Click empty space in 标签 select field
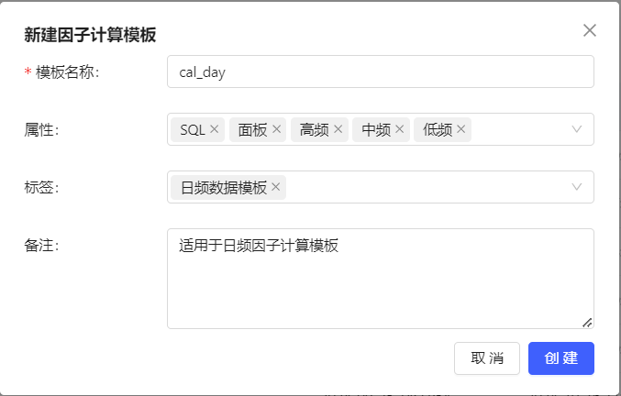Screen dimensions: 621x396 pyautogui.click(x=422, y=187)
